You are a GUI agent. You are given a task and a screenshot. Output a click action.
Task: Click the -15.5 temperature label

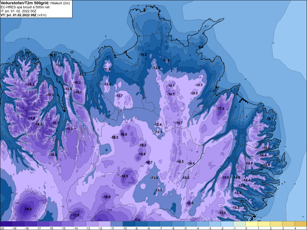tap(114, 137)
